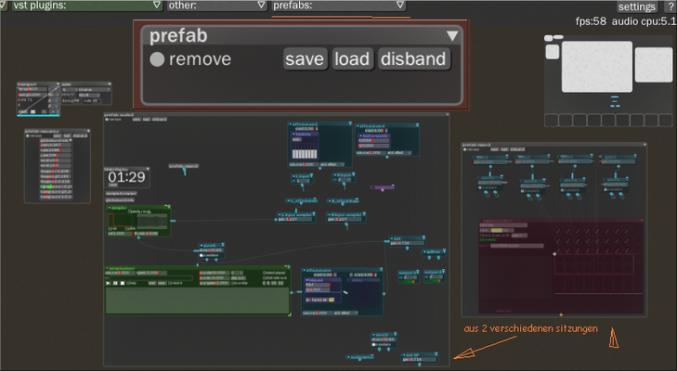Adjust gain slider on out SP module

pos(419,359)
